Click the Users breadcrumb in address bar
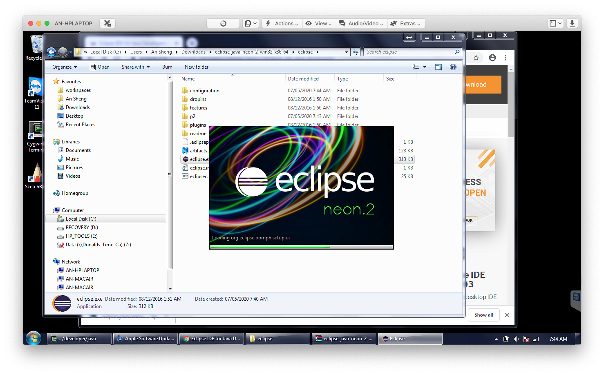Viewport: 604px width, 375px height. (x=136, y=52)
